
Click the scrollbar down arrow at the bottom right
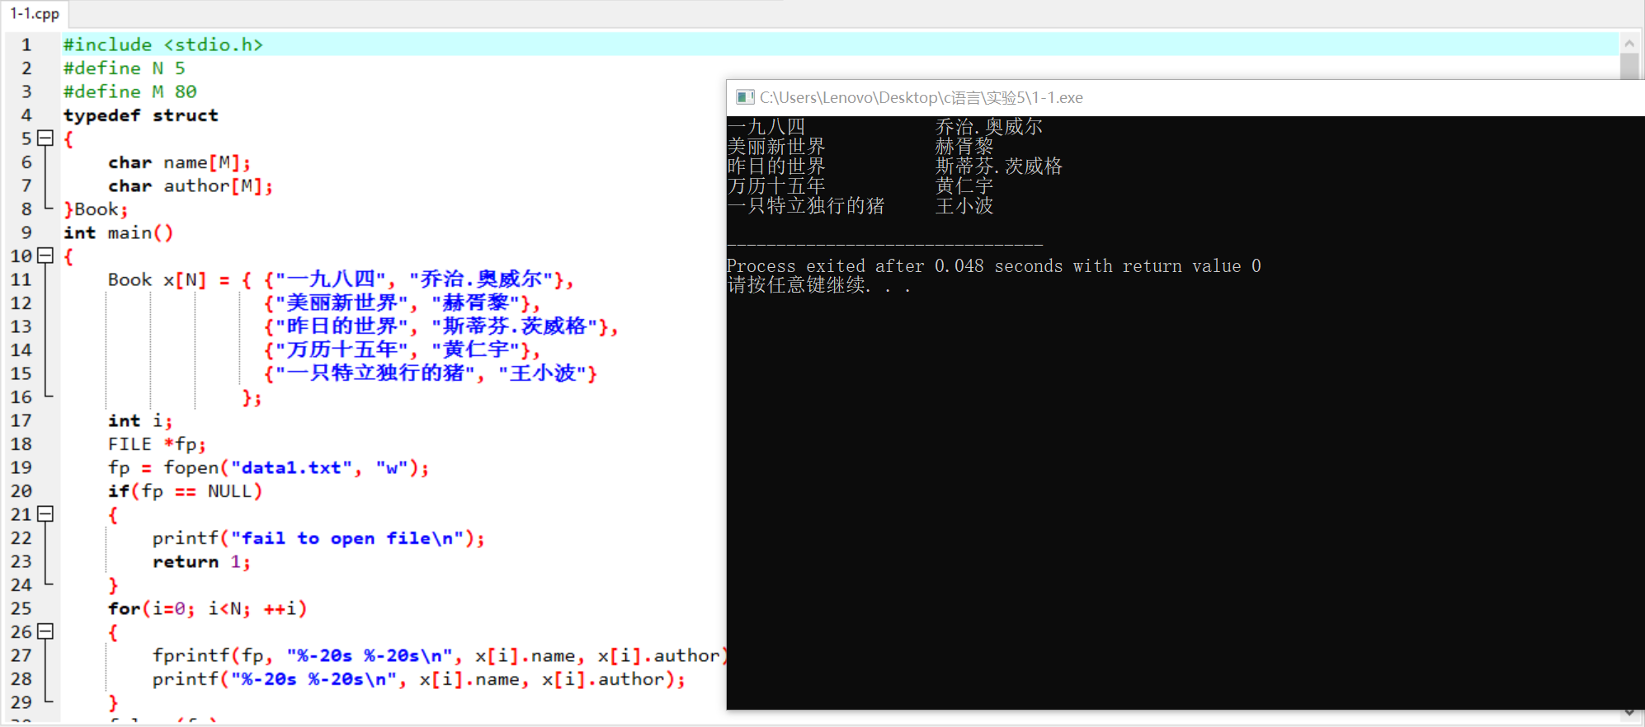pyautogui.click(x=1629, y=713)
